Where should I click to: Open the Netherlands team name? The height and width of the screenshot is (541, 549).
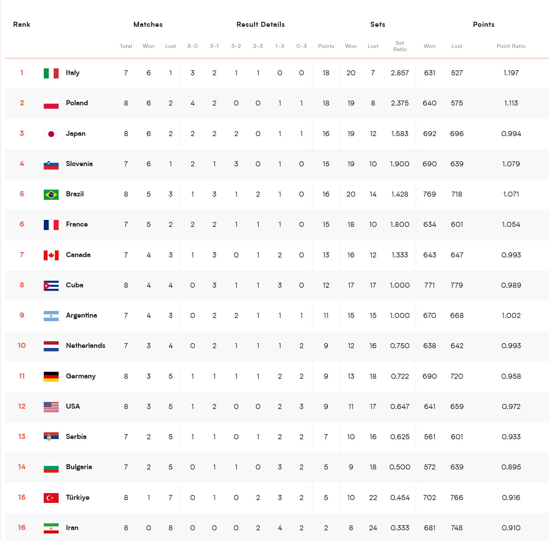(85, 346)
